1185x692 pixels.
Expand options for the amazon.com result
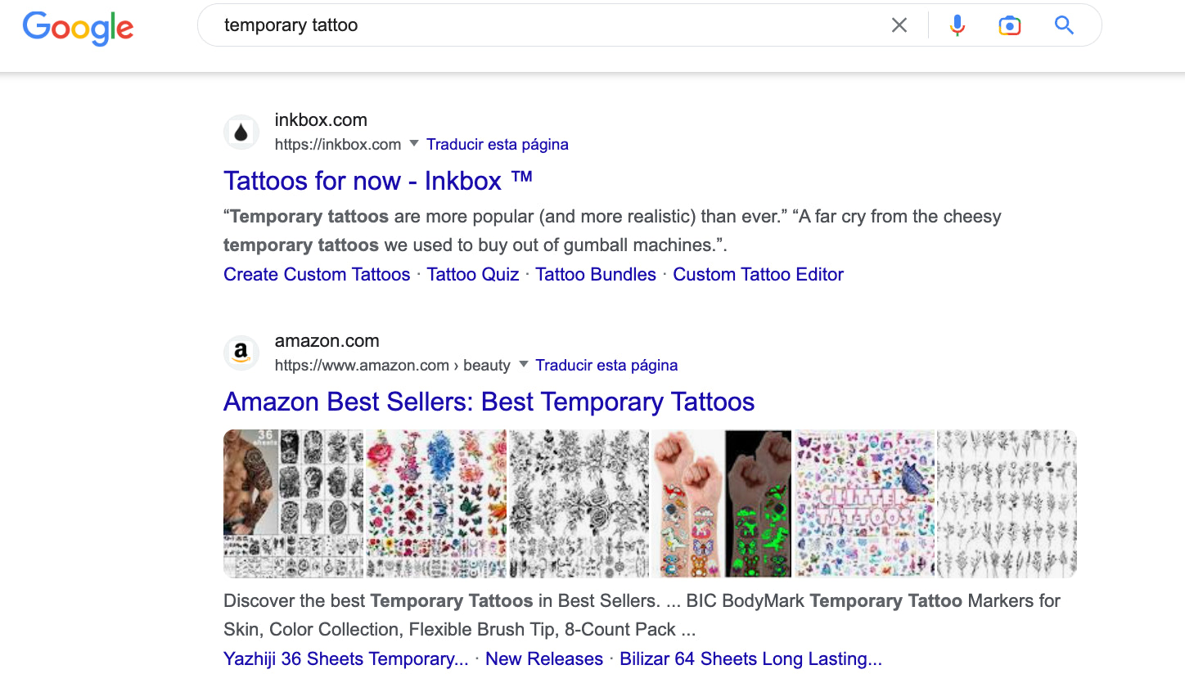click(x=523, y=365)
